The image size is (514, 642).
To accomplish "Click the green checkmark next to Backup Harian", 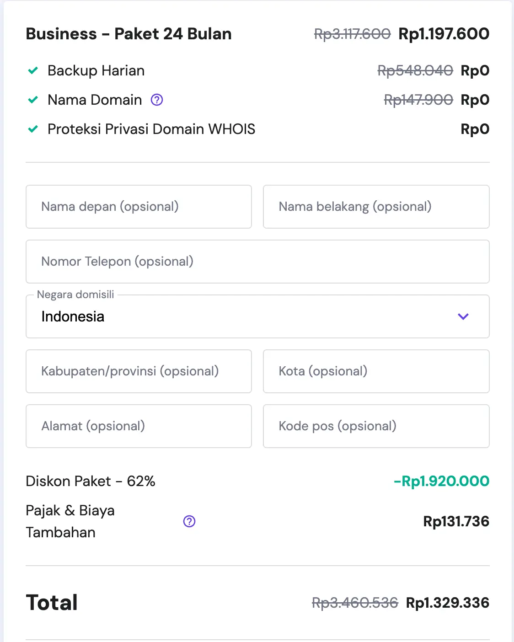I will 33,70.
